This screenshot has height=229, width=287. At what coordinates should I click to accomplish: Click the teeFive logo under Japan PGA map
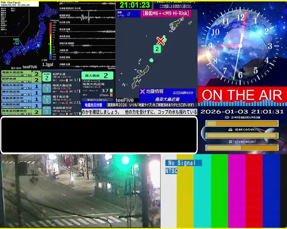point(30,67)
